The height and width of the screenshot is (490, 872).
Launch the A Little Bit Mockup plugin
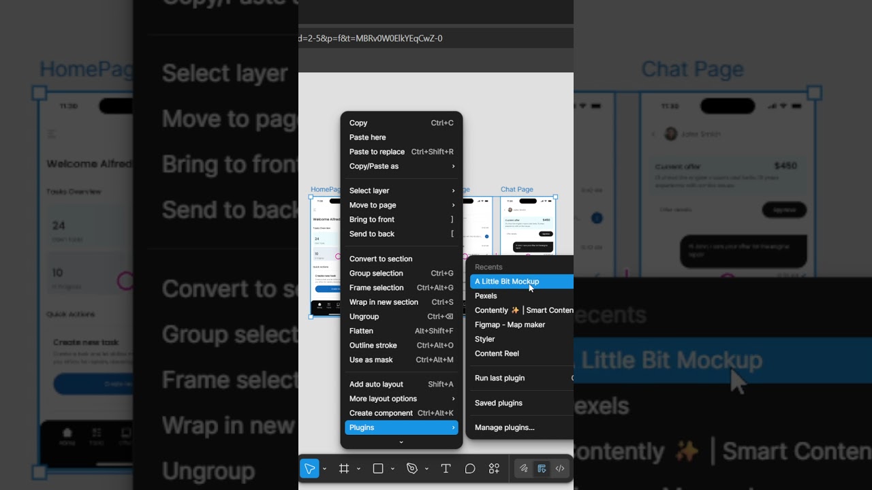click(522, 282)
